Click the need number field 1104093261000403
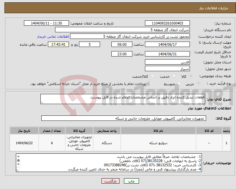 tap(167, 23)
